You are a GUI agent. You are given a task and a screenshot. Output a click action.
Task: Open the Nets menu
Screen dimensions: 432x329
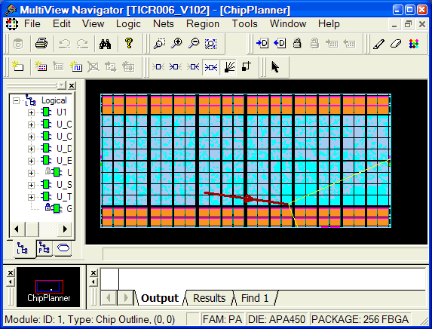164,23
